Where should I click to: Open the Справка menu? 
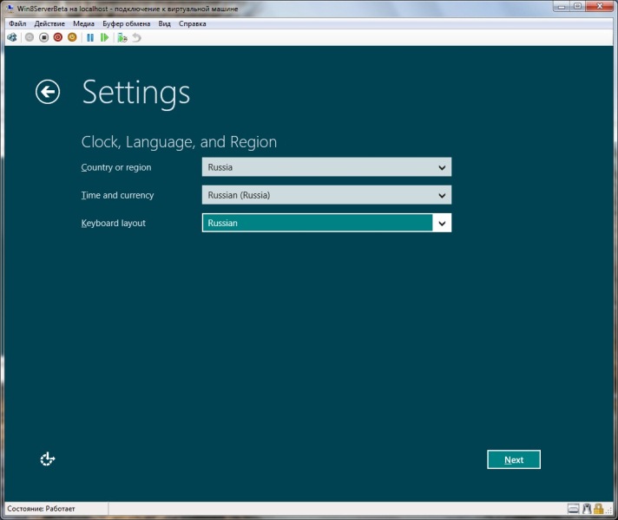[192, 24]
